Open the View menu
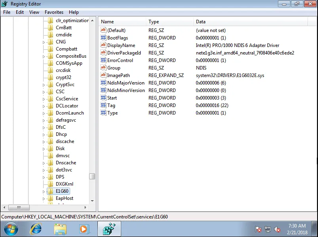This screenshot has height=237, width=318. 34,12
